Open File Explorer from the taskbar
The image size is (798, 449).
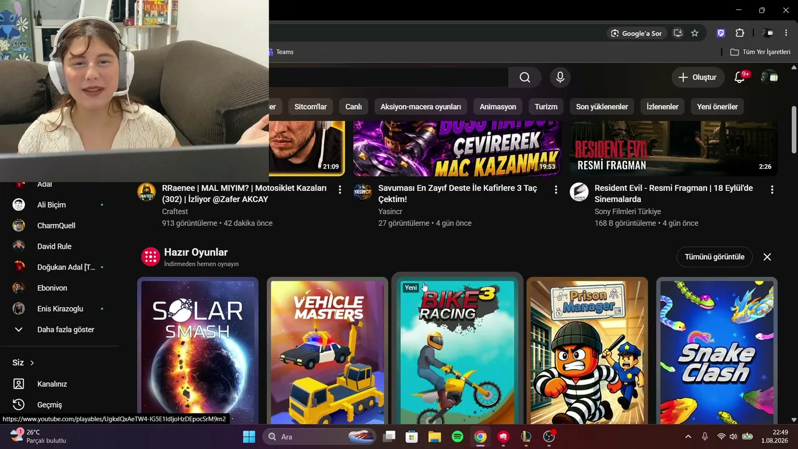click(x=435, y=437)
